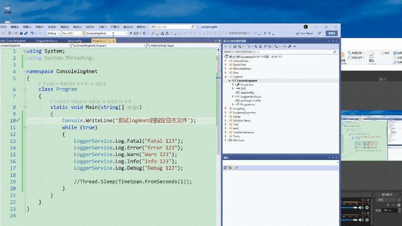Open the Any CPU platform dropdown
This screenshot has height=226, width=402.
click(73, 33)
